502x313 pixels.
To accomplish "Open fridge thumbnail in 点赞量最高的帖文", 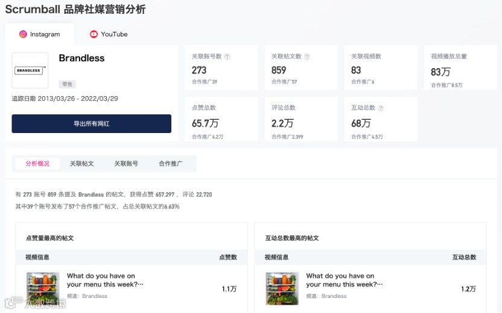I will (43, 288).
